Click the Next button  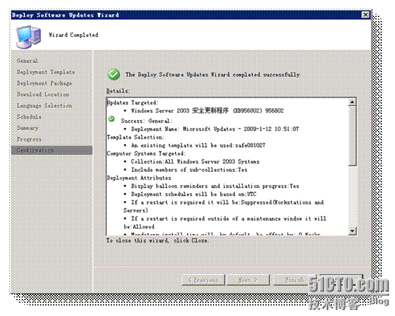[248, 280]
